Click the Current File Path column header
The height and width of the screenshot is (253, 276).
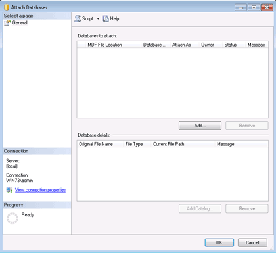click(183, 144)
